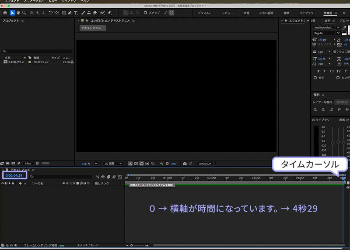Enable the スナップ (Snap) checkbox
The image size is (350, 250).
[x=145, y=13]
